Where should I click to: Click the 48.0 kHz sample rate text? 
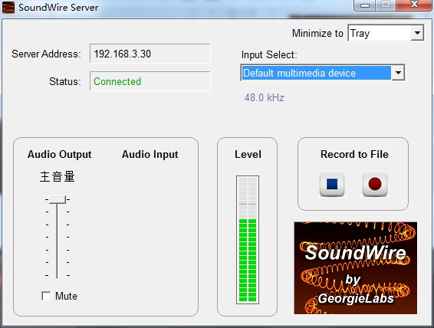264,97
